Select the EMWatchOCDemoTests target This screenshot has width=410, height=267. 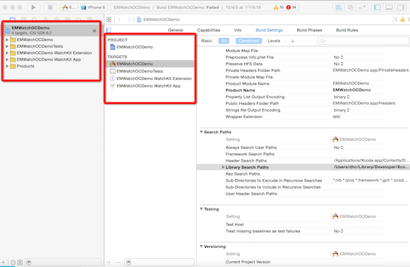pos(139,71)
